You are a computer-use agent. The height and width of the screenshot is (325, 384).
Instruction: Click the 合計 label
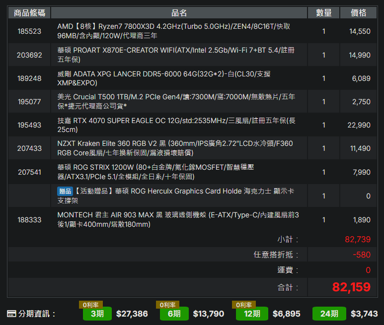coord(288,287)
